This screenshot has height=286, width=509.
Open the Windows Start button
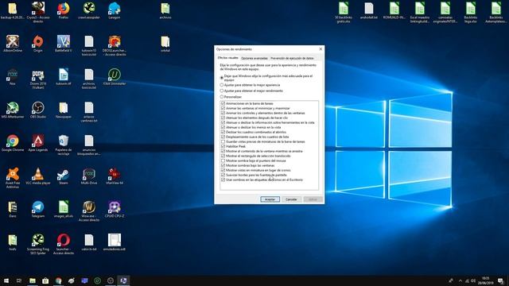(x=6, y=280)
